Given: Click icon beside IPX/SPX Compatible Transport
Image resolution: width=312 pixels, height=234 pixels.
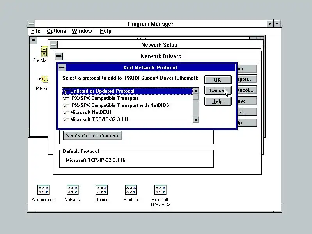Looking at the screenshot, I should click(66, 98).
